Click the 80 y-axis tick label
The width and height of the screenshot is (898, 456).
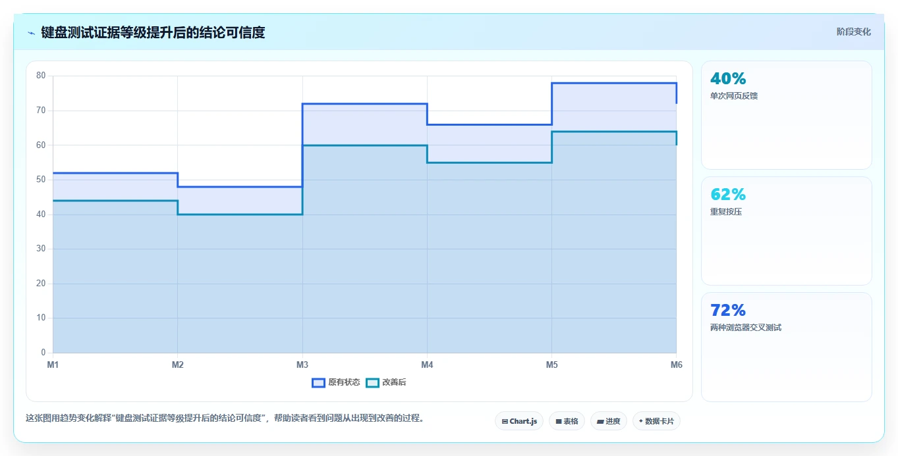[x=41, y=76]
